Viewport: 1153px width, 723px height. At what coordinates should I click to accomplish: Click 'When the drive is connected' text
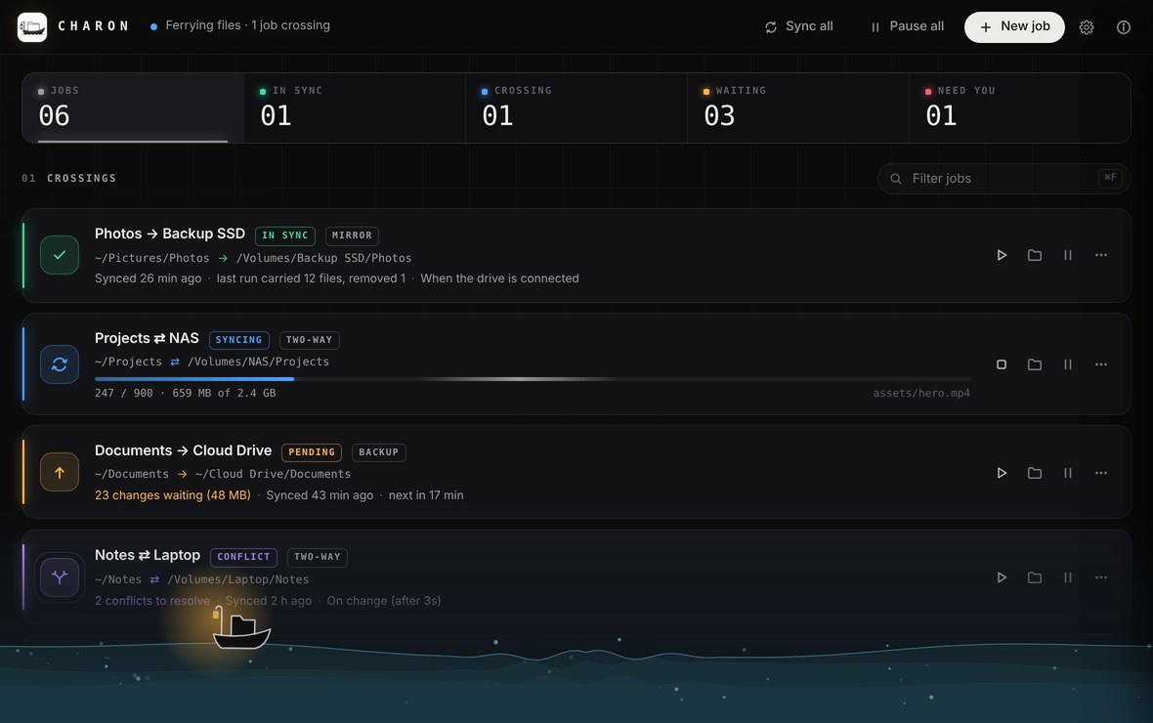click(x=500, y=278)
